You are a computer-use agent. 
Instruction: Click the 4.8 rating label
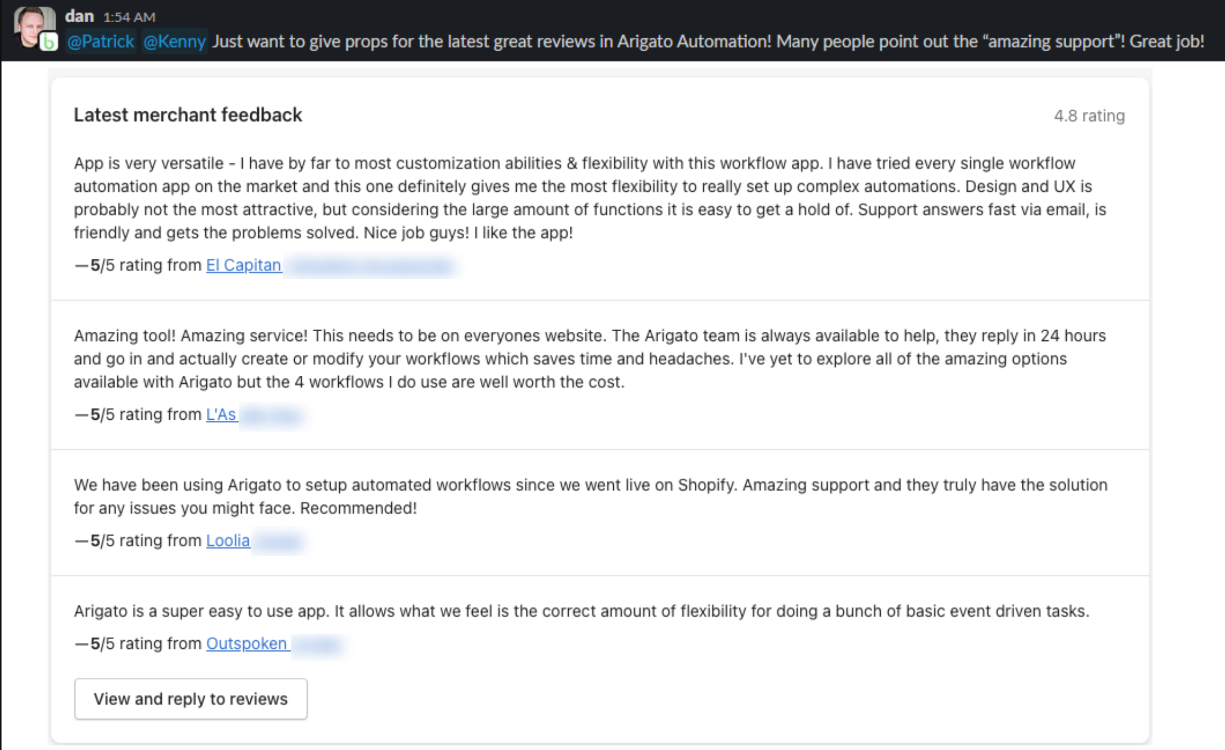pyautogui.click(x=1089, y=116)
